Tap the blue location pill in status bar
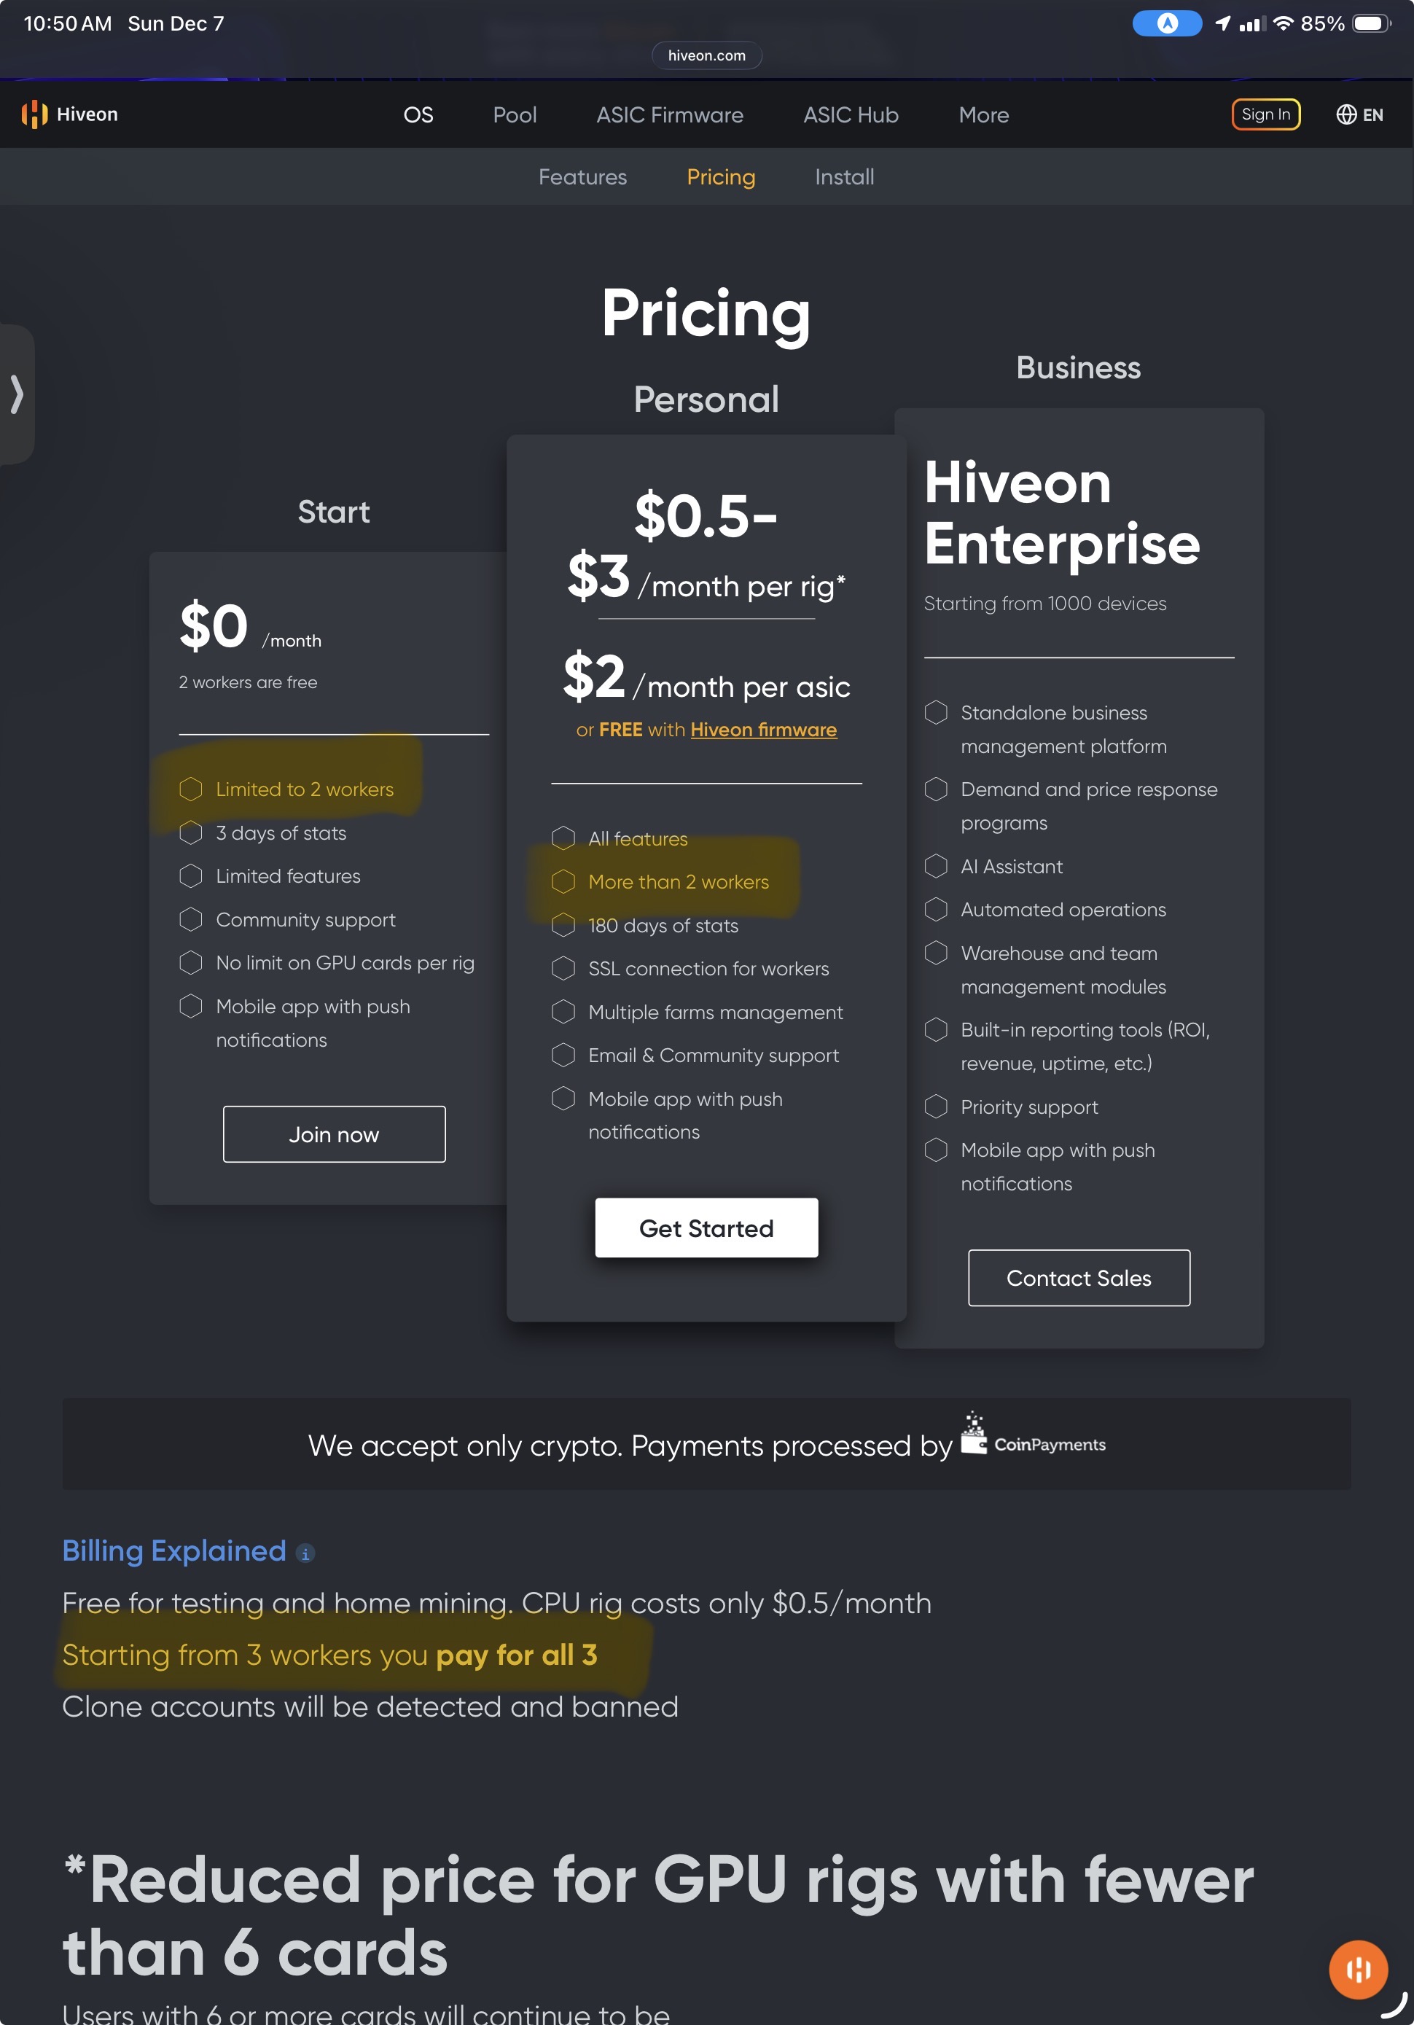Screen dimensions: 1414x2025 (x=1166, y=24)
